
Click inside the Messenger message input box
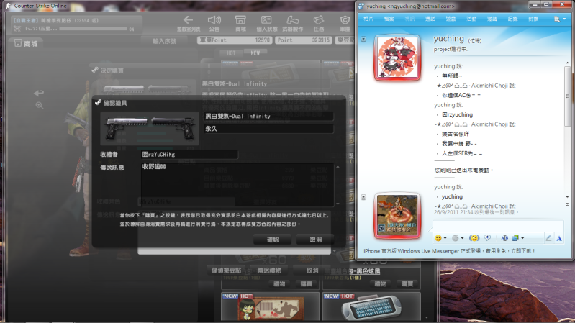[498, 226]
